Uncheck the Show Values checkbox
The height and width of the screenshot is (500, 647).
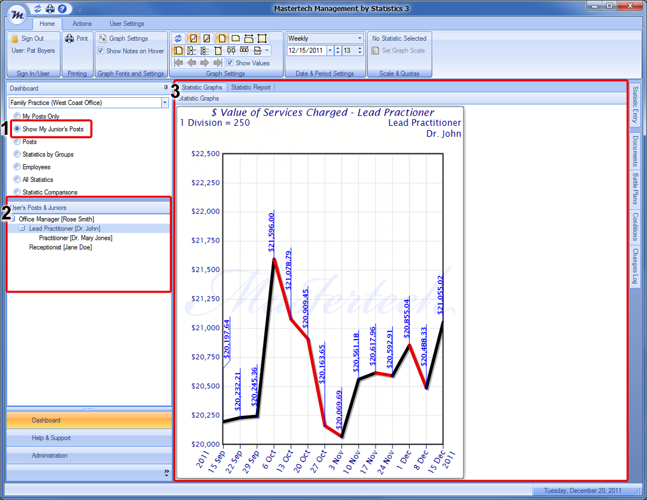coord(230,63)
